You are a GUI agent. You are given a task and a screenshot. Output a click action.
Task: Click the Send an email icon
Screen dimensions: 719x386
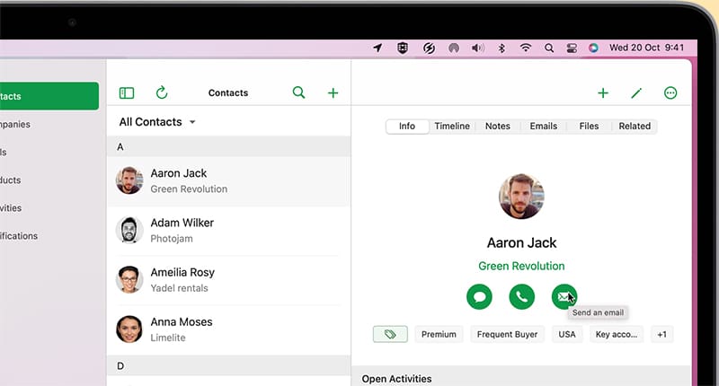(564, 296)
